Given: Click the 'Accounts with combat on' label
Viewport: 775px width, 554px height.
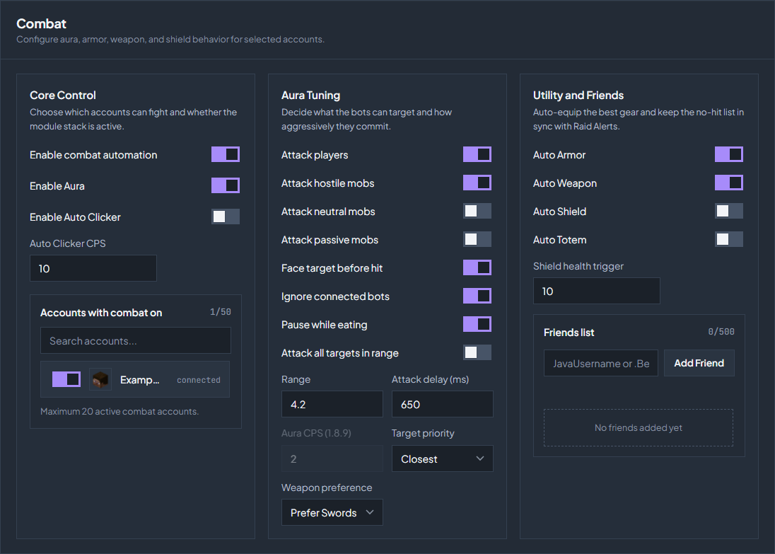Looking at the screenshot, I should coord(101,313).
